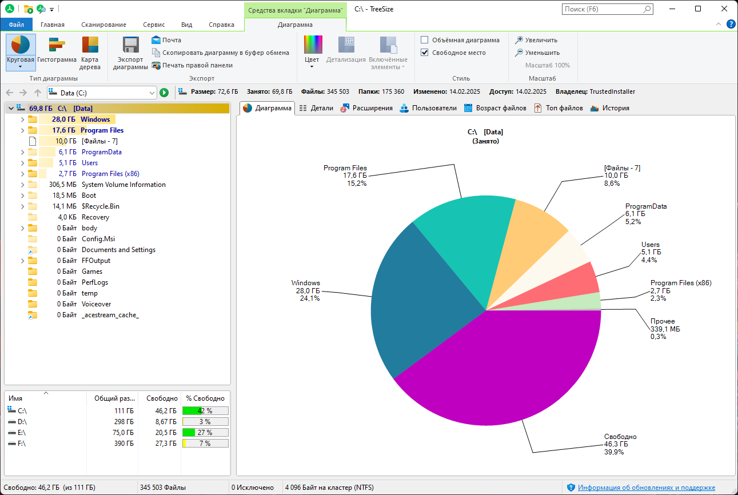The width and height of the screenshot is (738, 495).
Task: Expand the Windows folder tree node
Action: (22, 119)
